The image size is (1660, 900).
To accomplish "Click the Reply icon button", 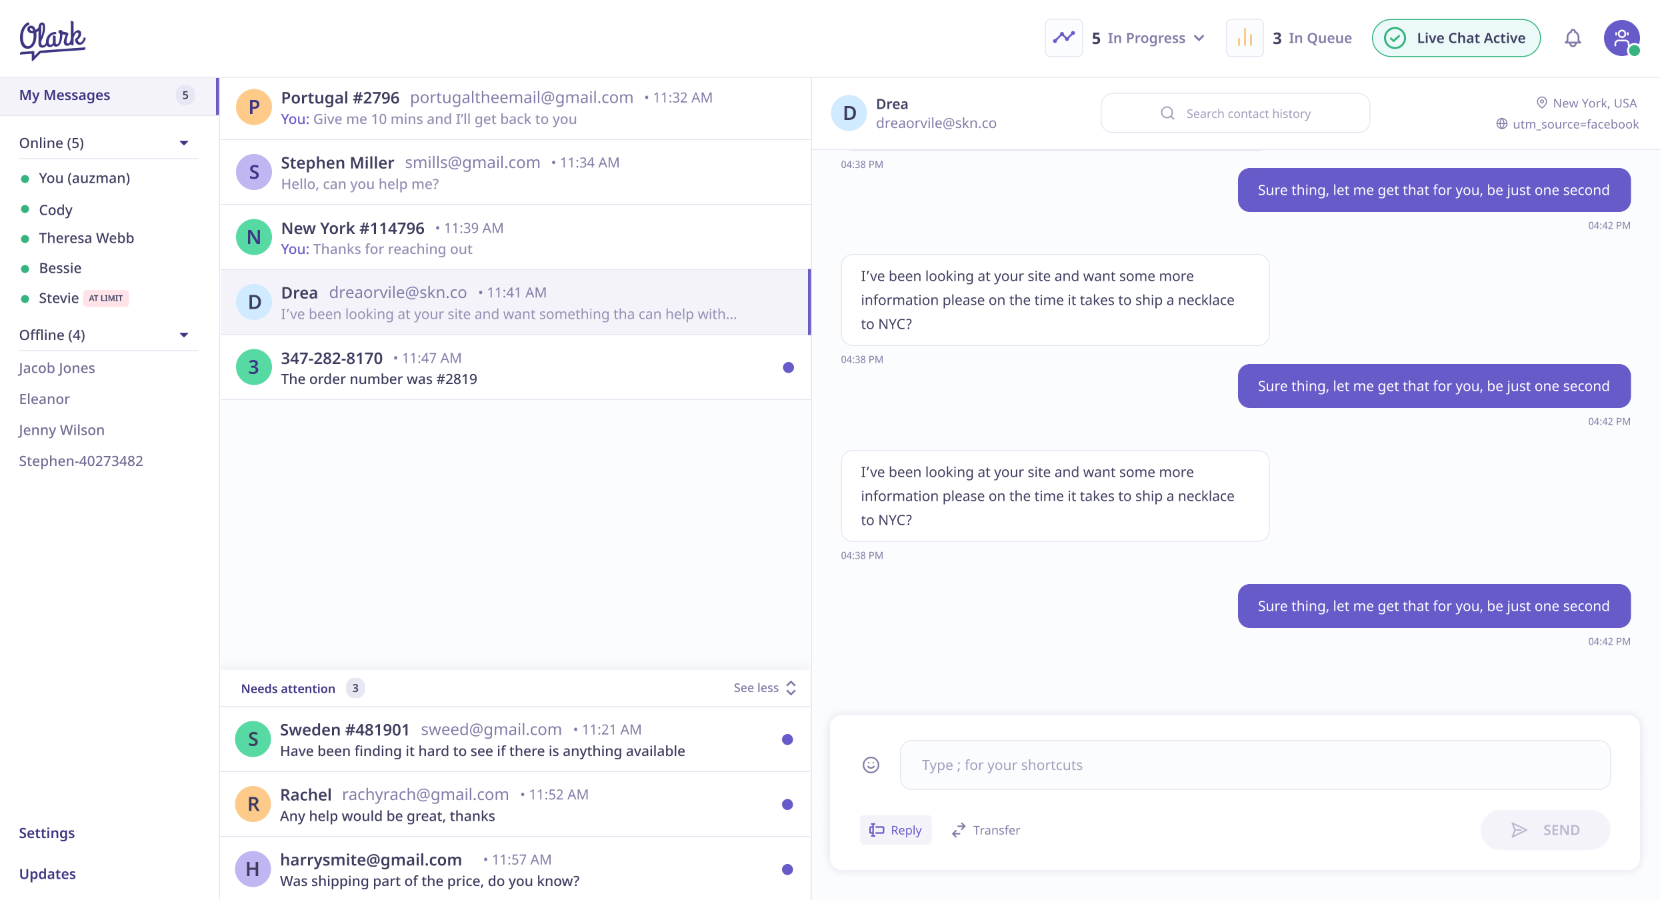I will [x=894, y=829].
